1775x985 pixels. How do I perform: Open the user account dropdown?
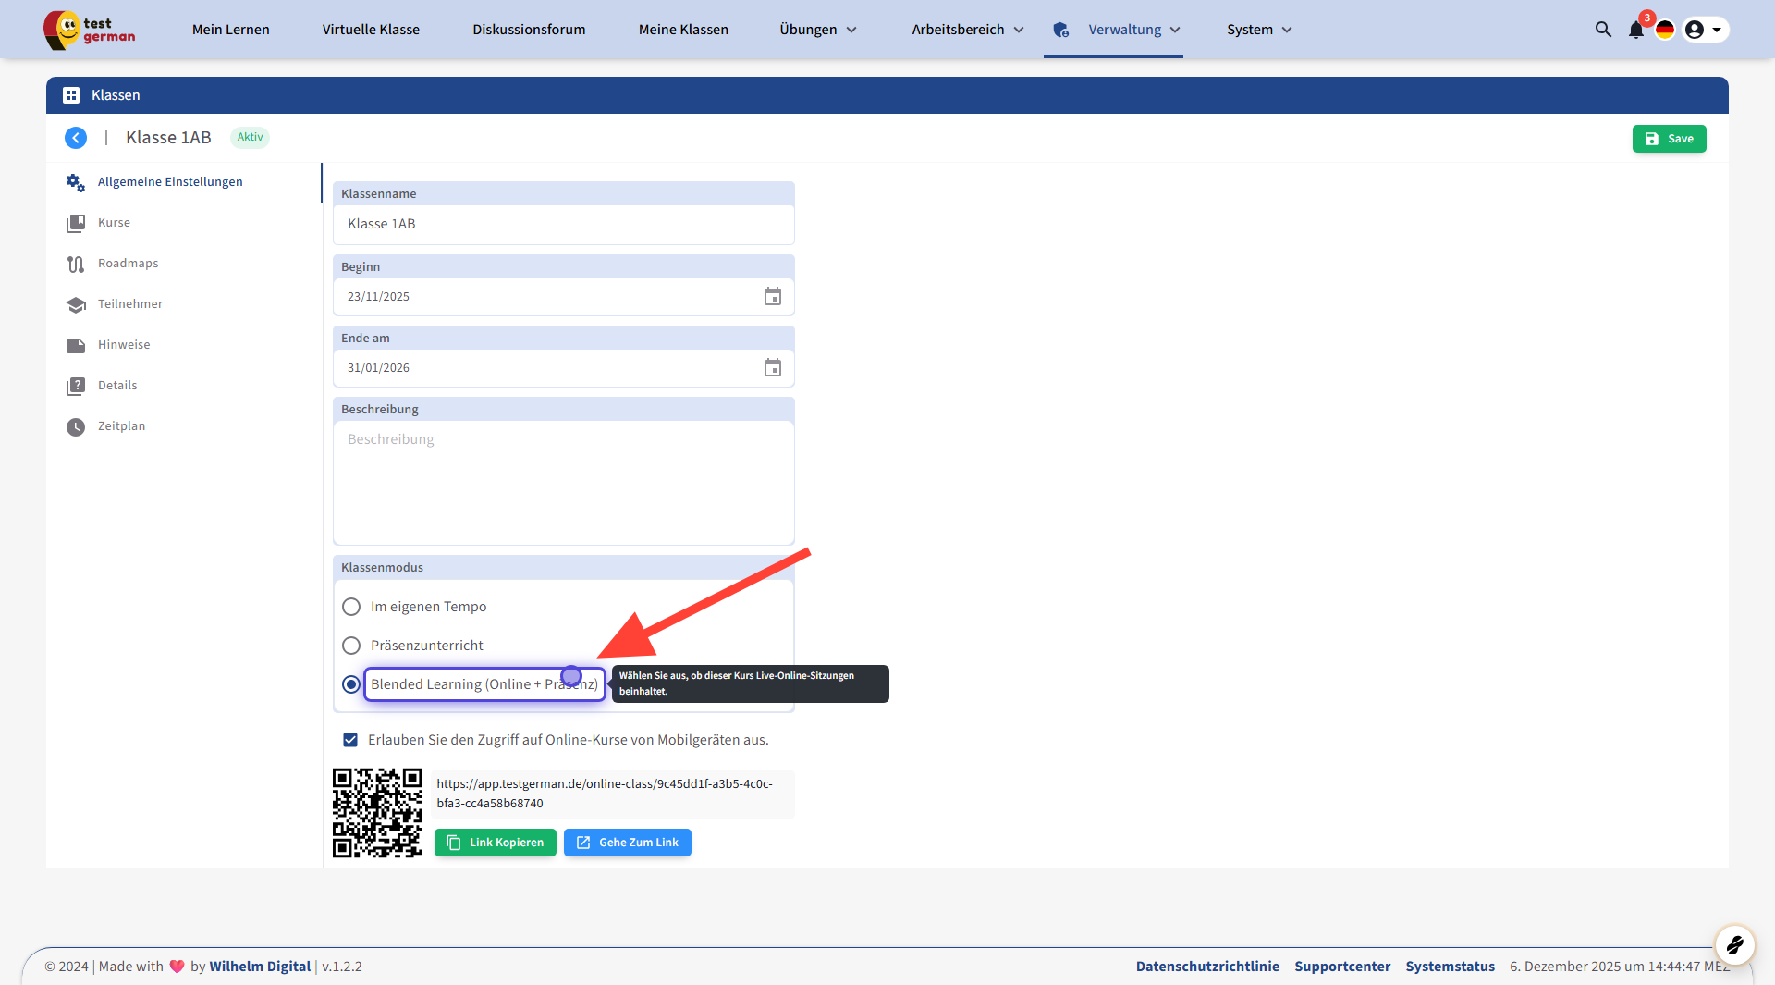(x=1704, y=30)
